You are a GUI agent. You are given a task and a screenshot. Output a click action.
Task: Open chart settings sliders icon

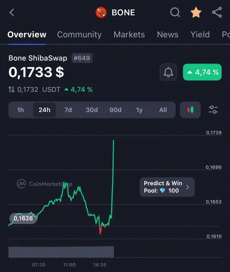213,110
